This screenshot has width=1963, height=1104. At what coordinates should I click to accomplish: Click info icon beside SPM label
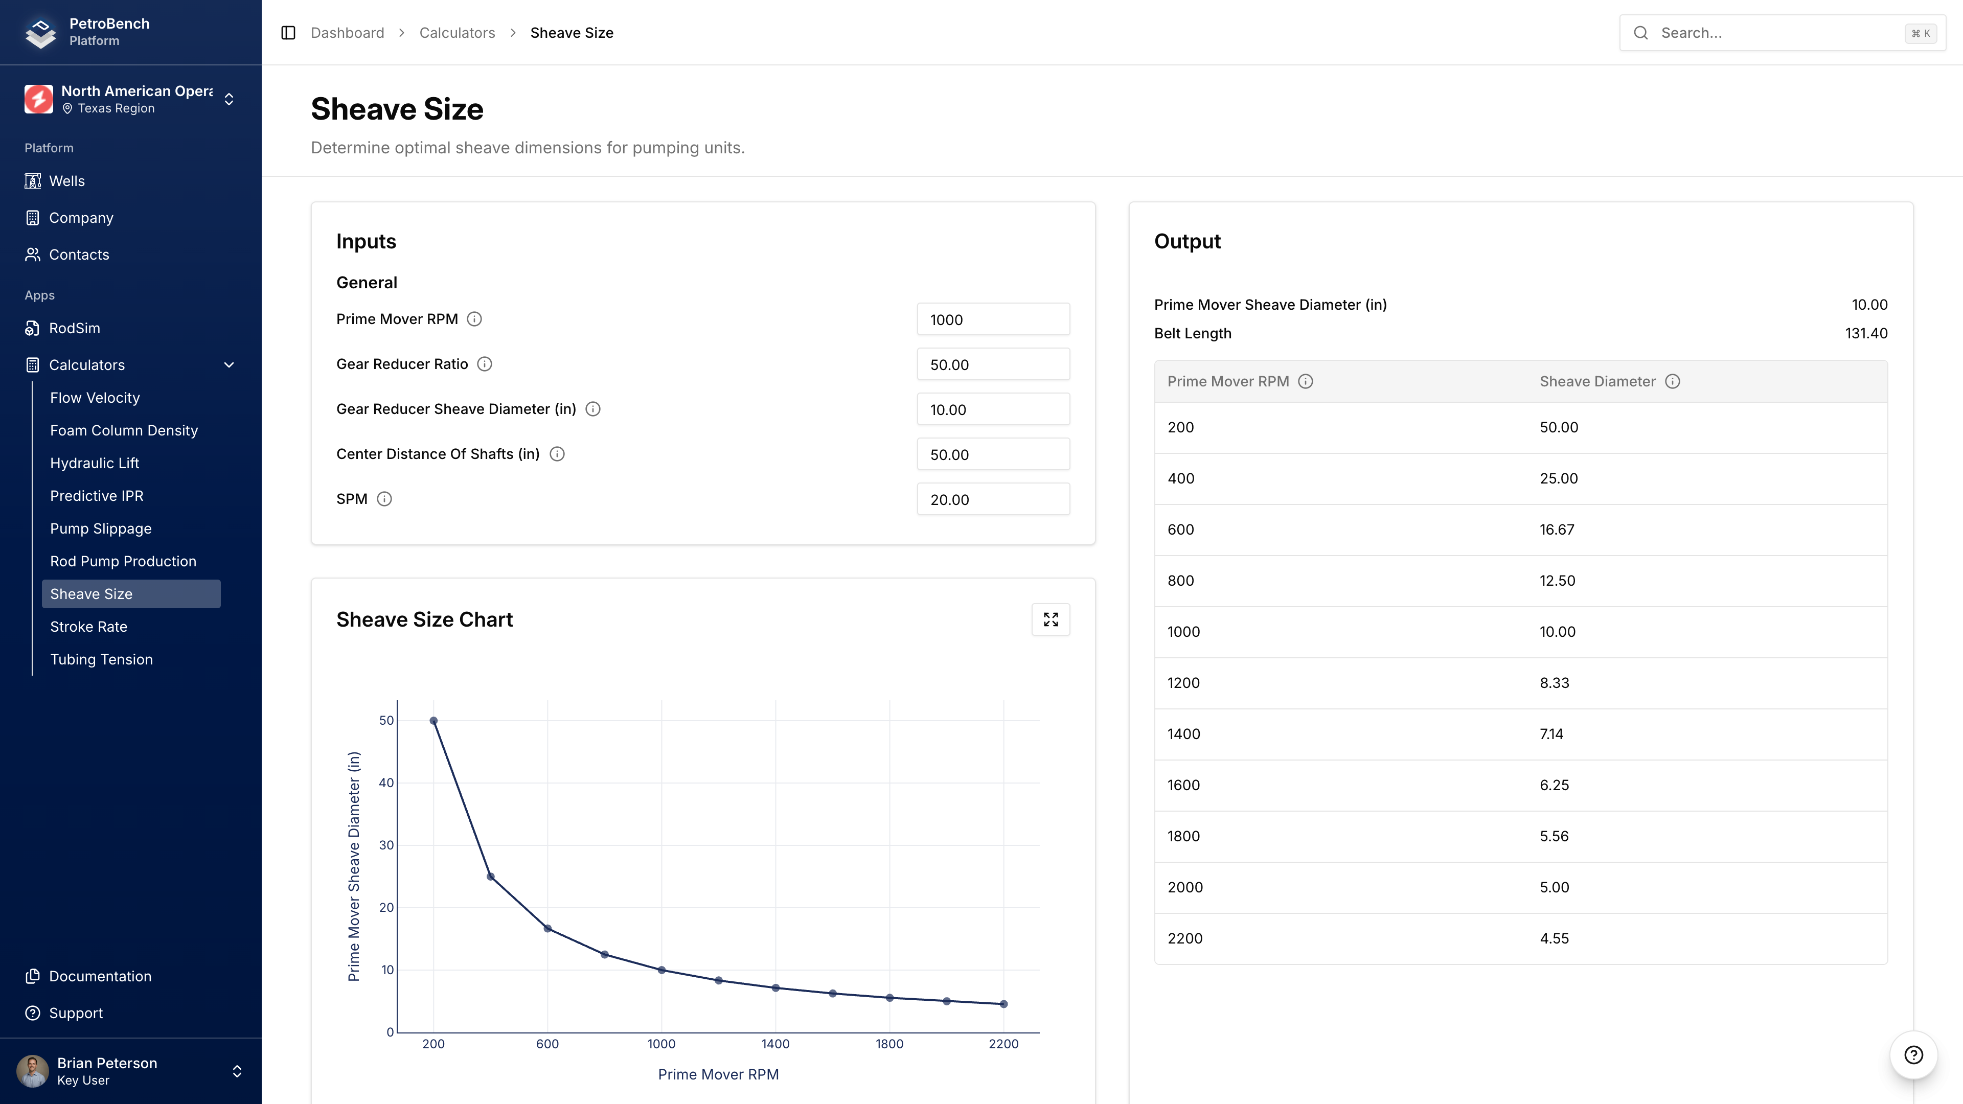(384, 499)
